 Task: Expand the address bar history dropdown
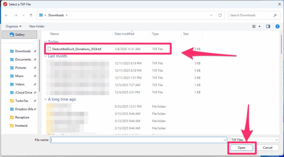211,15
